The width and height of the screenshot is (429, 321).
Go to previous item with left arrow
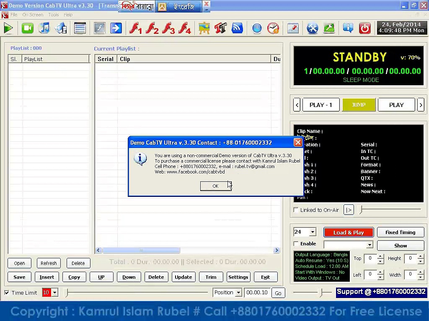pos(297,105)
